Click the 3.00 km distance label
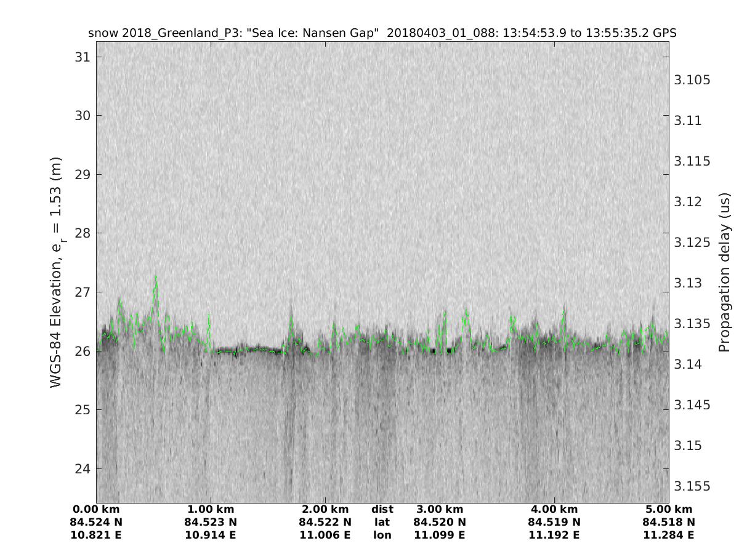739x554 pixels. coord(440,510)
